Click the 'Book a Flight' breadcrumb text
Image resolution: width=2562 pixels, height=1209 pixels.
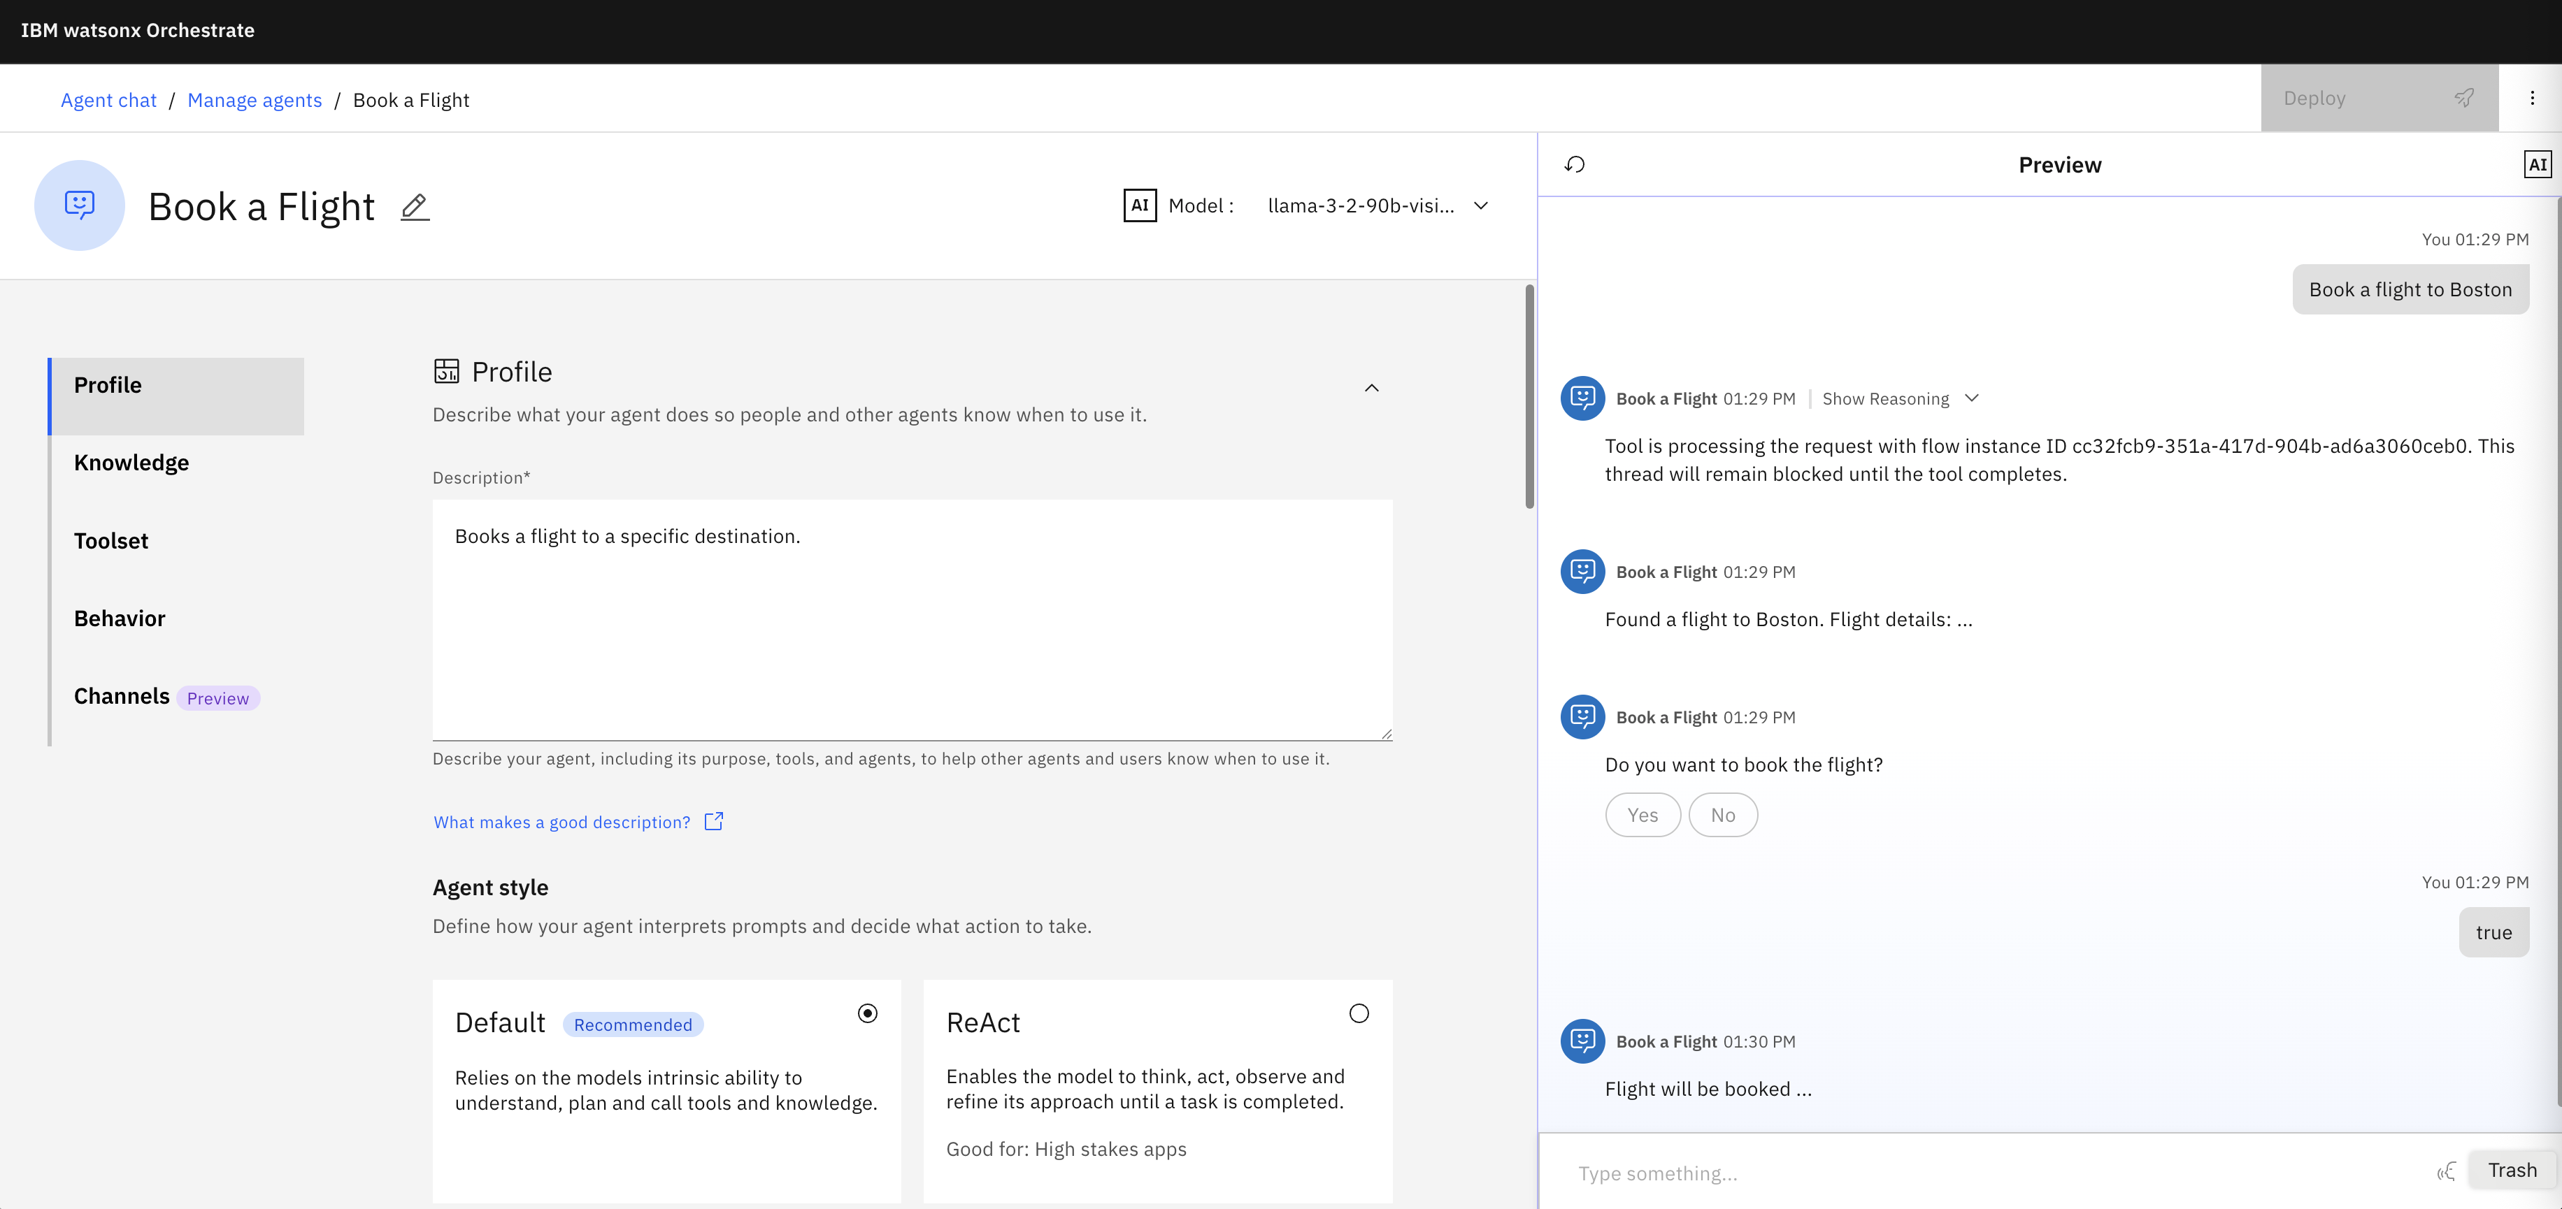tap(410, 101)
